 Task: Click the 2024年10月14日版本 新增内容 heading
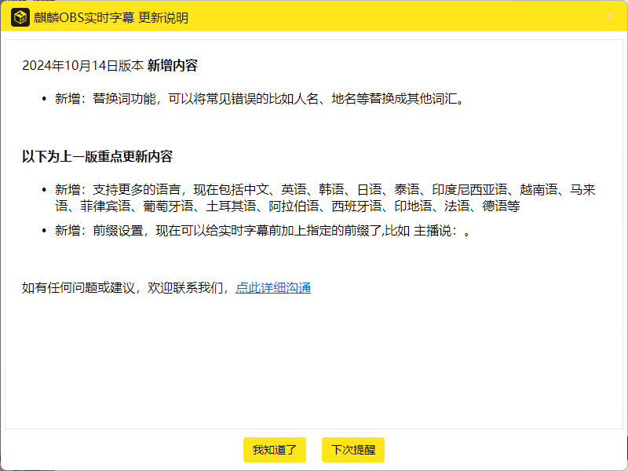[x=110, y=65]
